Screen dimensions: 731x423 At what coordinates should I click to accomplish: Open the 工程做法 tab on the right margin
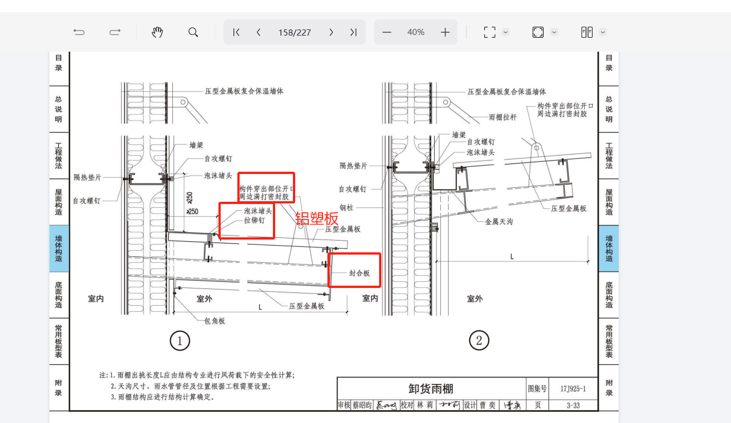609,156
